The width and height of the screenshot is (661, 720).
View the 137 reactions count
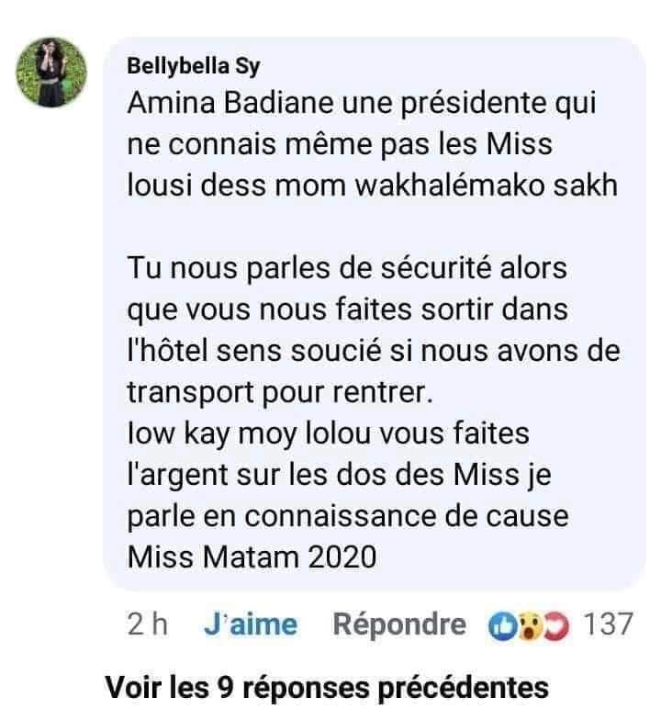pos(609,625)
